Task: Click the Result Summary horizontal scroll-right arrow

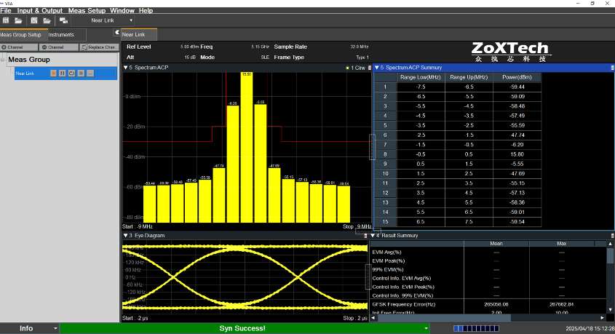Action: point(603,318)
